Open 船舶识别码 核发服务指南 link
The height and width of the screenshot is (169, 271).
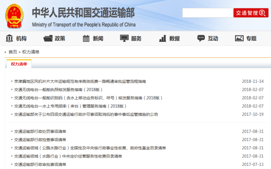pos(88,98)
